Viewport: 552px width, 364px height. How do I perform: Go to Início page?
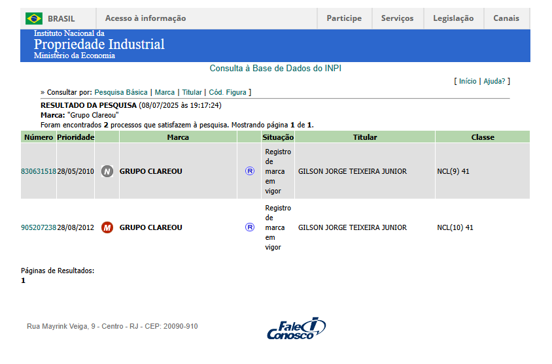click(x=468, y=81)
